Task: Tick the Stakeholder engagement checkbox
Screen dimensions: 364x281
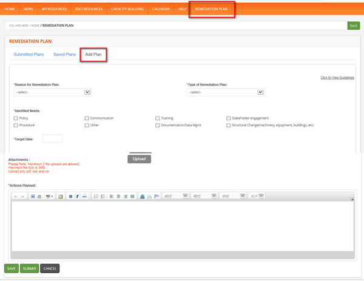Action: (x=229, y=118)
